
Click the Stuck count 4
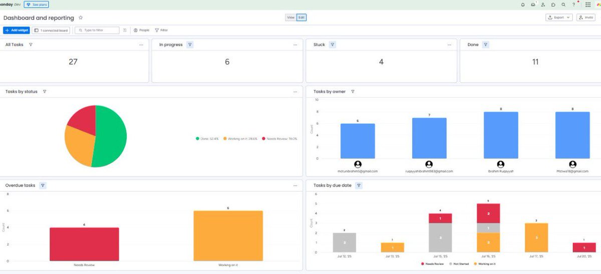381,62
